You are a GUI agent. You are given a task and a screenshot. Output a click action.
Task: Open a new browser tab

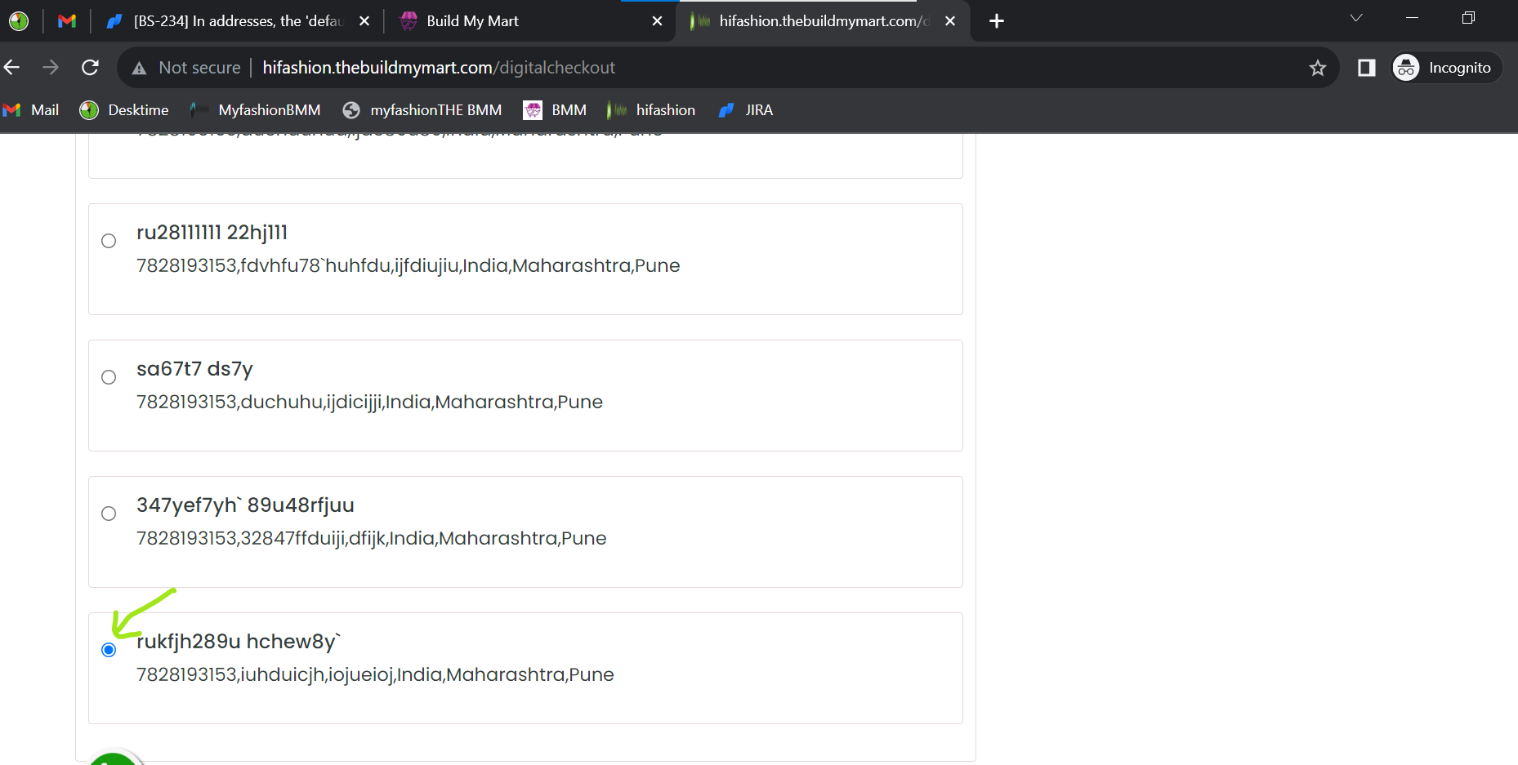click(996, 21)
